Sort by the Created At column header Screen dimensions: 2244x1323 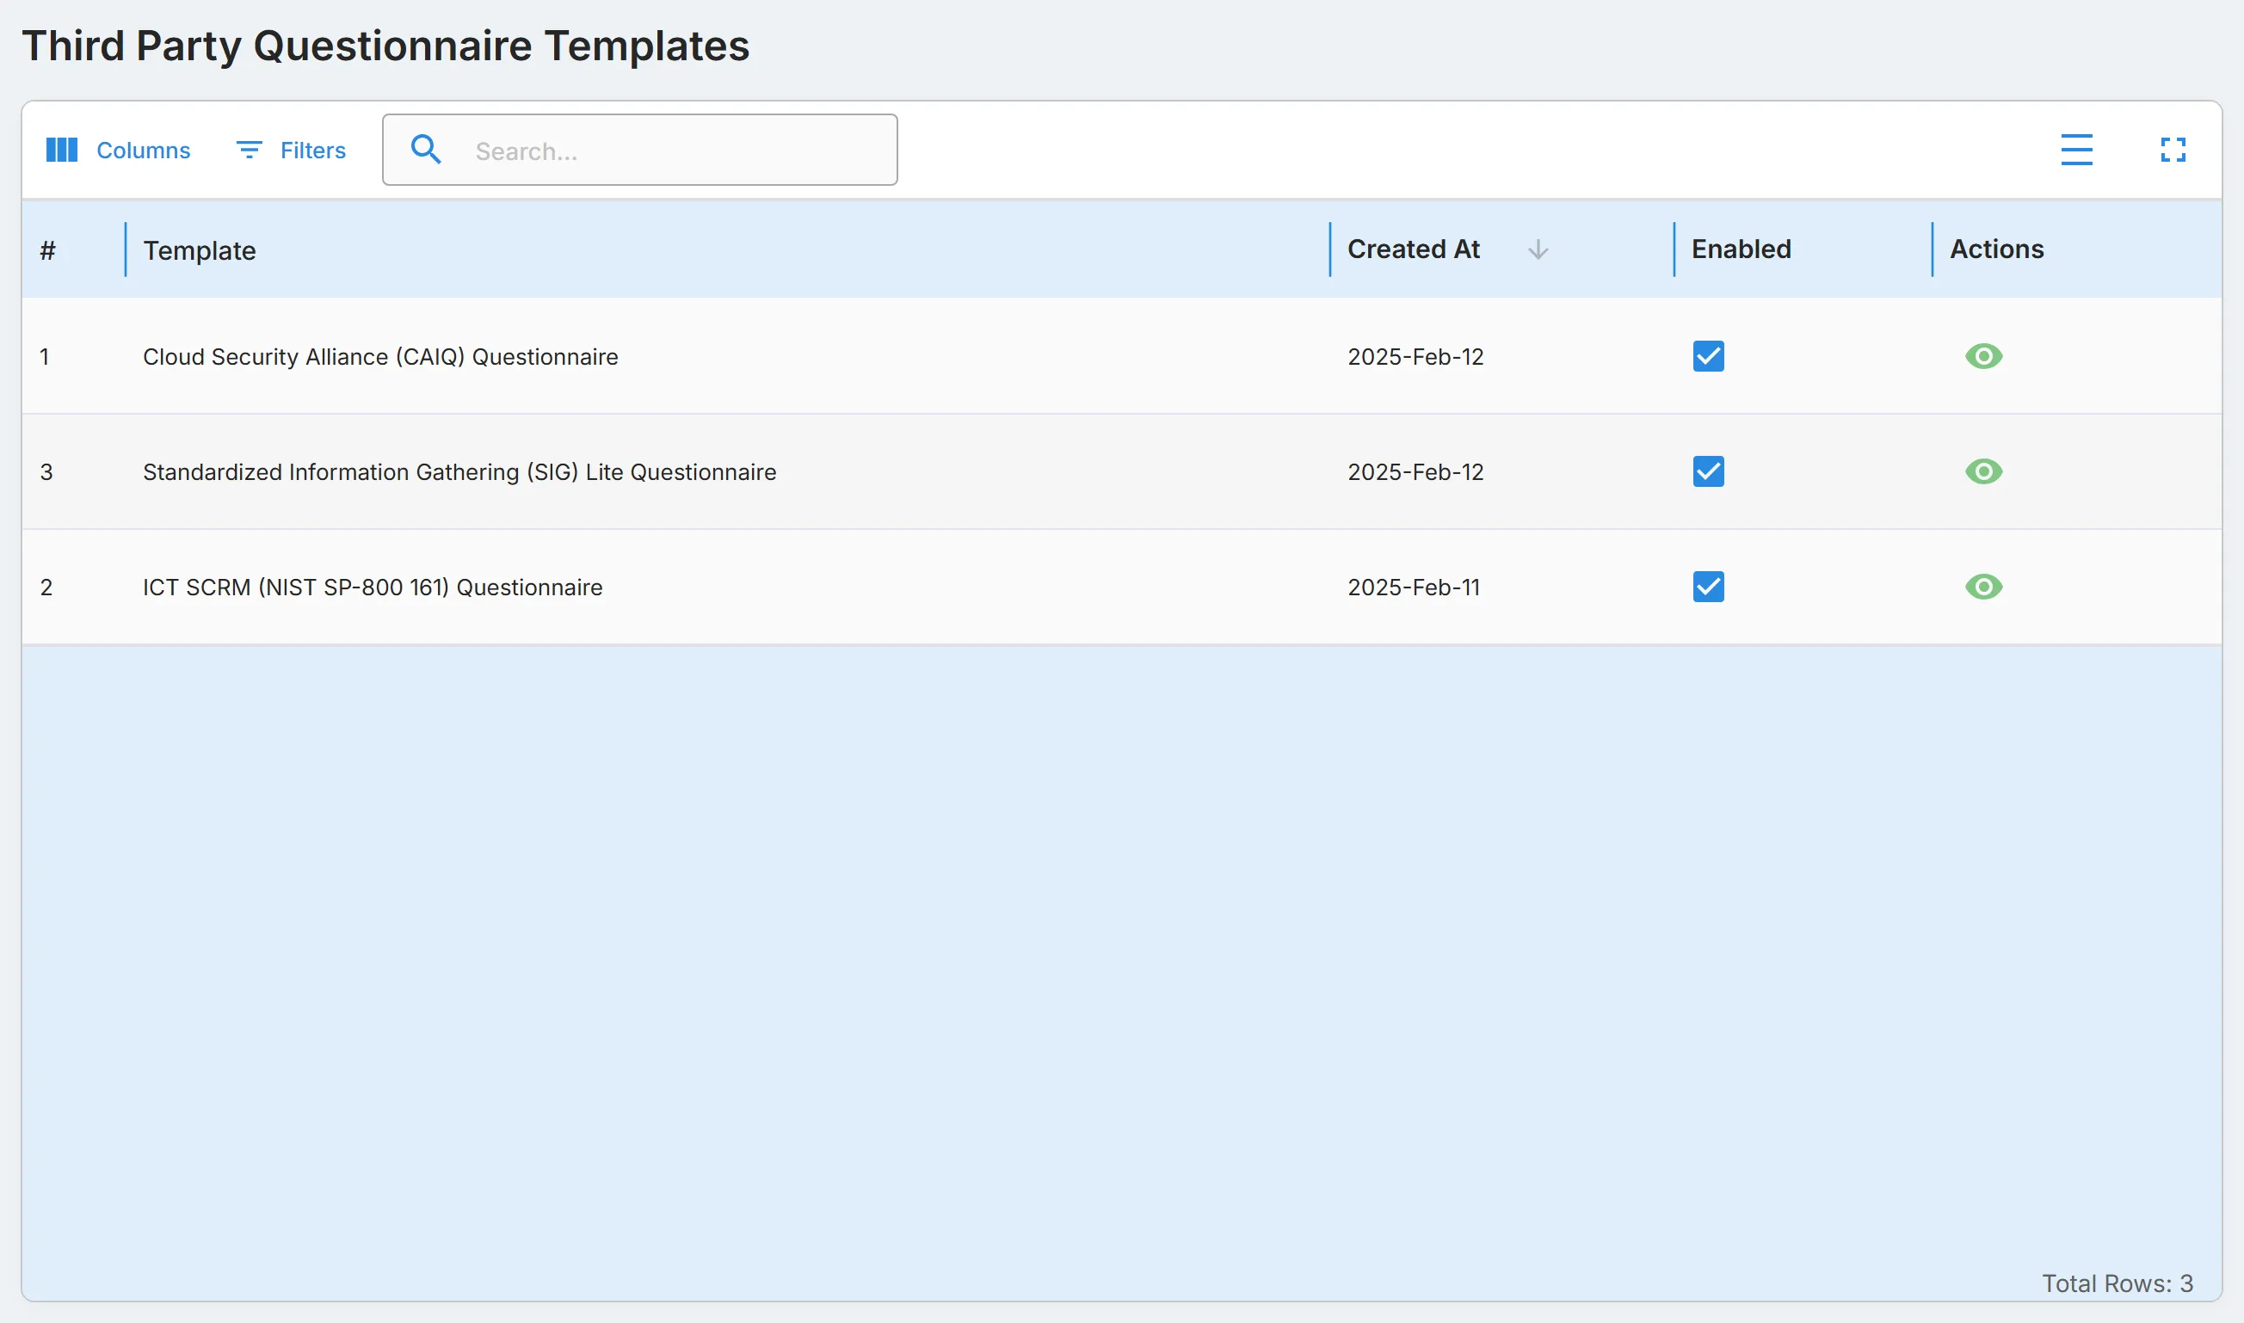click(1413, 249)
